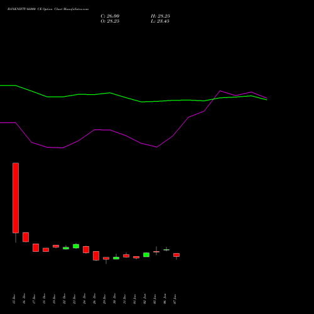Click the low value L: 23.45

click(160, 21)
